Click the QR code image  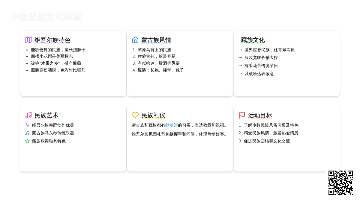(x=340, y=183)
